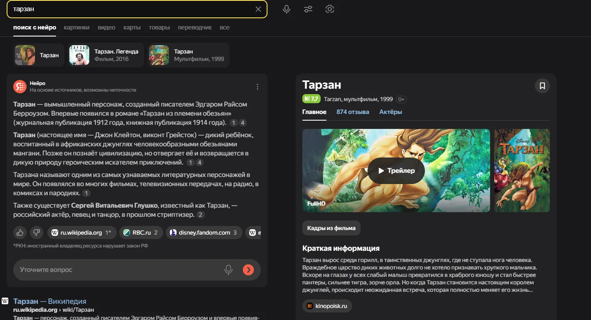Use the microphone in Уточните вопрос field
The width and height of the screenshot is (591, 320).
228,270
